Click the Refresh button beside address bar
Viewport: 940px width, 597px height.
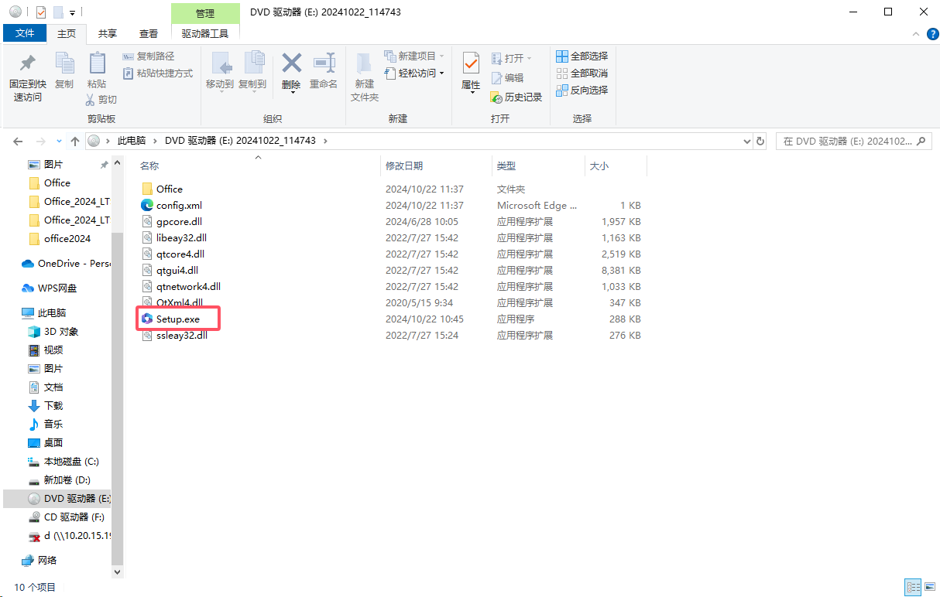tap(760, 142)
